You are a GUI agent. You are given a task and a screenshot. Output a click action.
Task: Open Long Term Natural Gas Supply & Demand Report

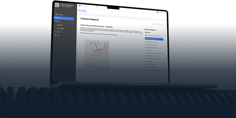[x=154, y=53]
